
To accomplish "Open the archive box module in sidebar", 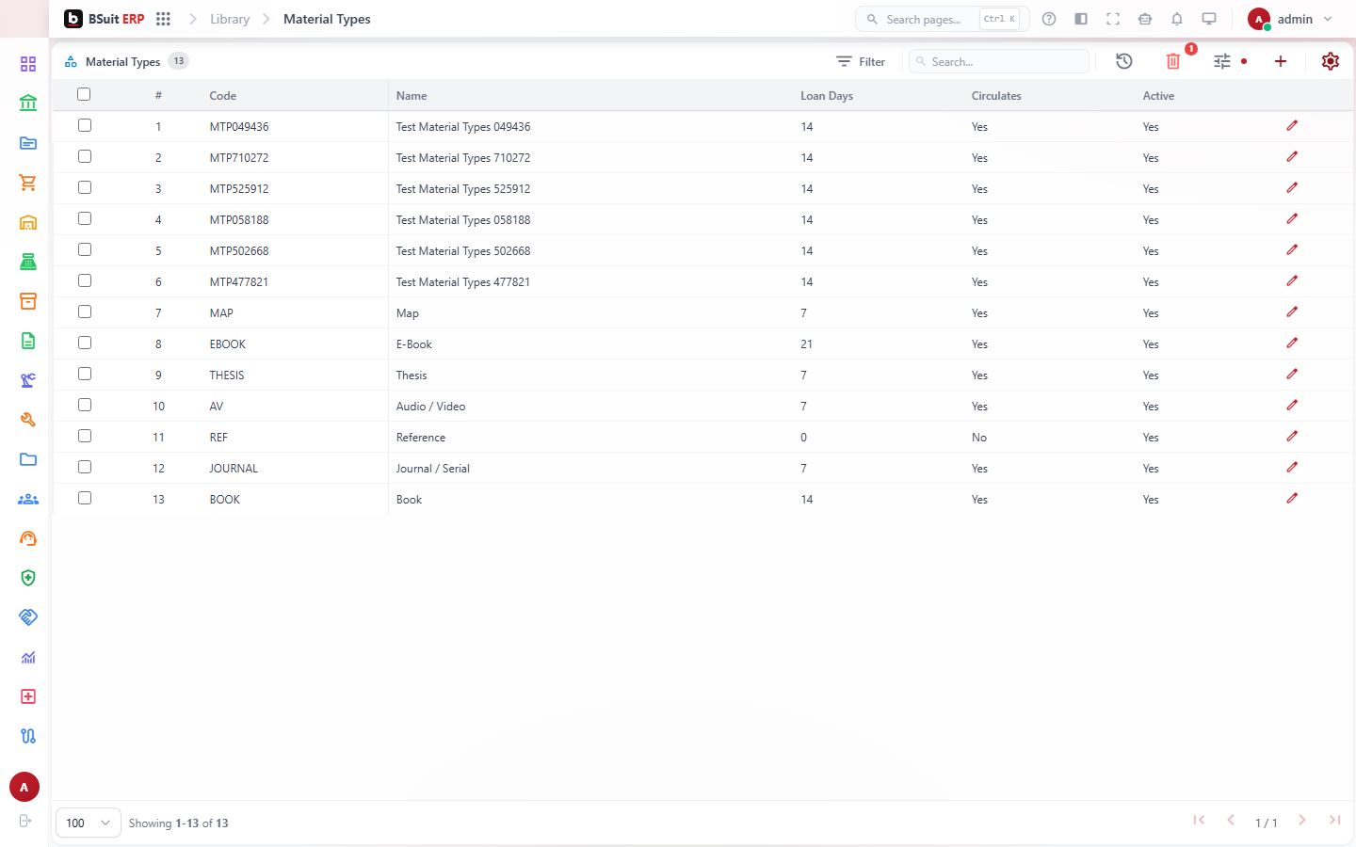I will pos(28,301).
